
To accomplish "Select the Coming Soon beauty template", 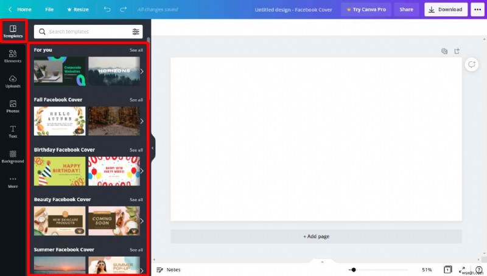I will (x=114, y=221).
